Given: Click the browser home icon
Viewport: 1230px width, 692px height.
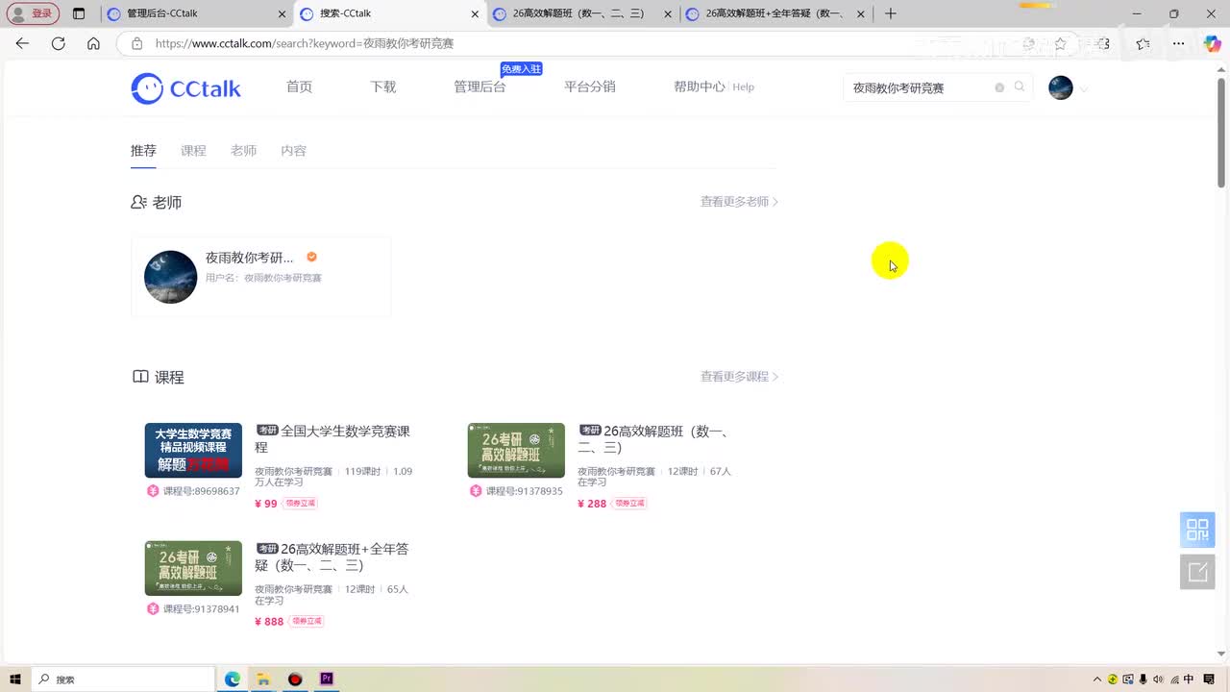Looking at the screenshot, I should click(93, 43).
